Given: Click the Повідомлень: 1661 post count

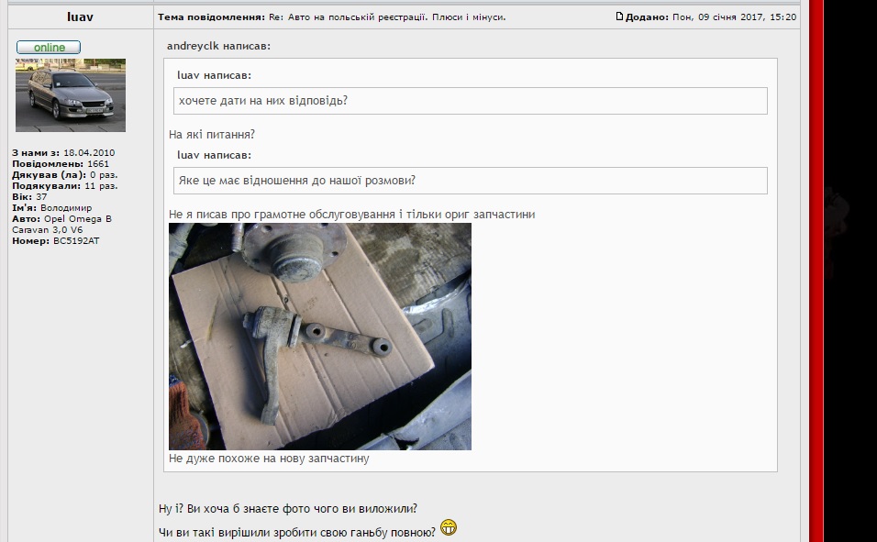Looking at the screenshot, I should click(61, 164).
